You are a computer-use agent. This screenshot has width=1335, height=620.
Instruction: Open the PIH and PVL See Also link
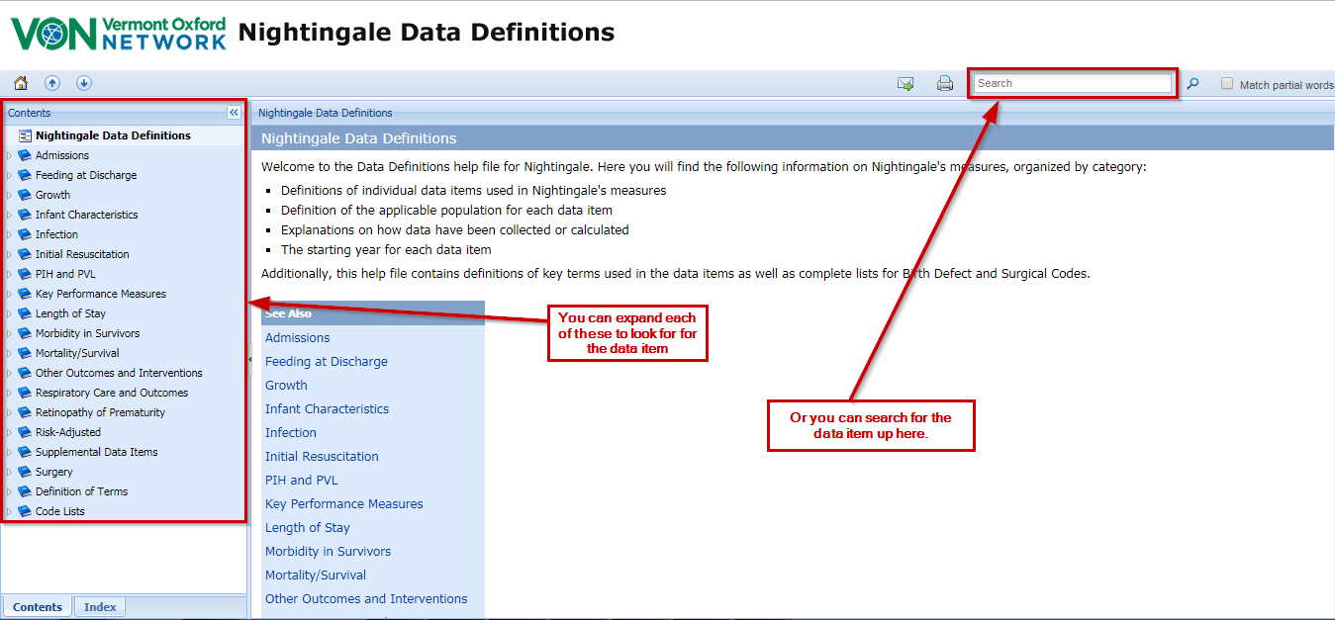301,481
